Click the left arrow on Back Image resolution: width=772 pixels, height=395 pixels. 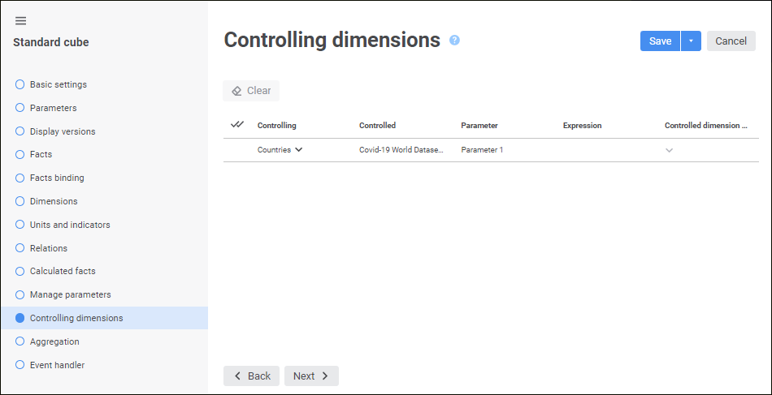point(237,376)
